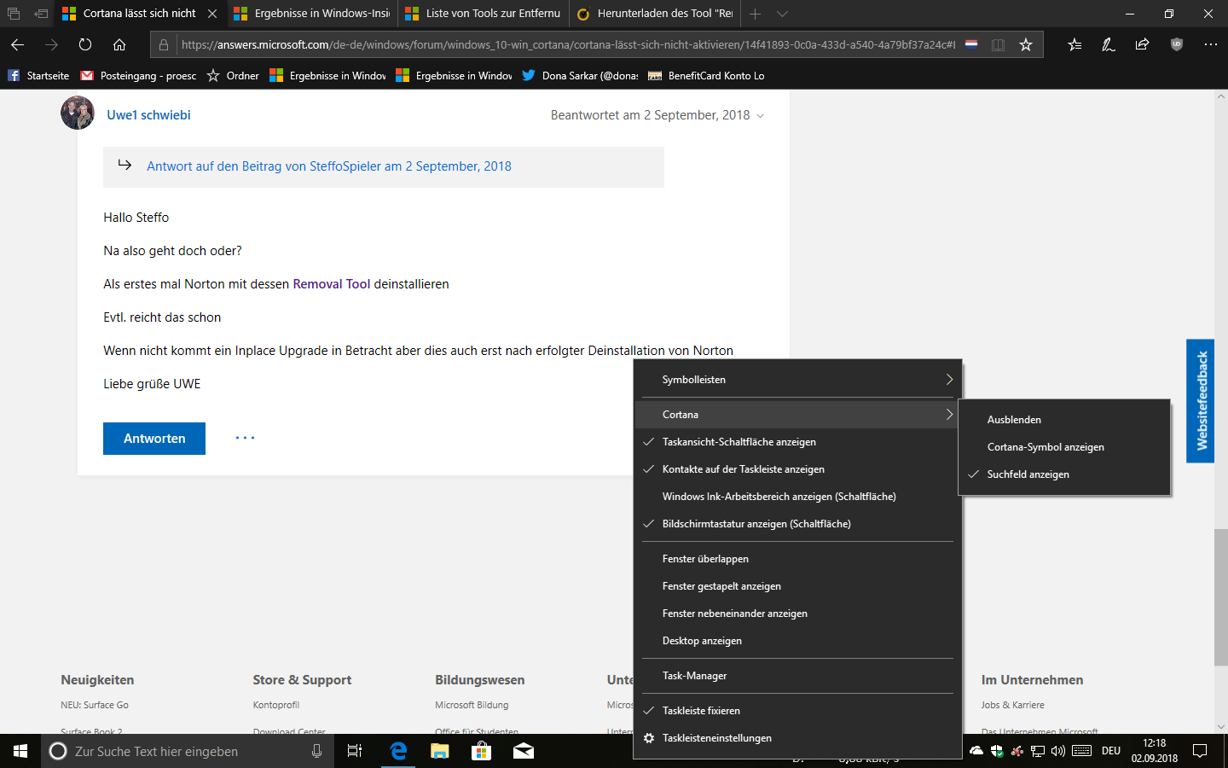Toggle Kontakte auf der Taskleiste anzeigen
1228x768 pixels.
coord(797,469)
